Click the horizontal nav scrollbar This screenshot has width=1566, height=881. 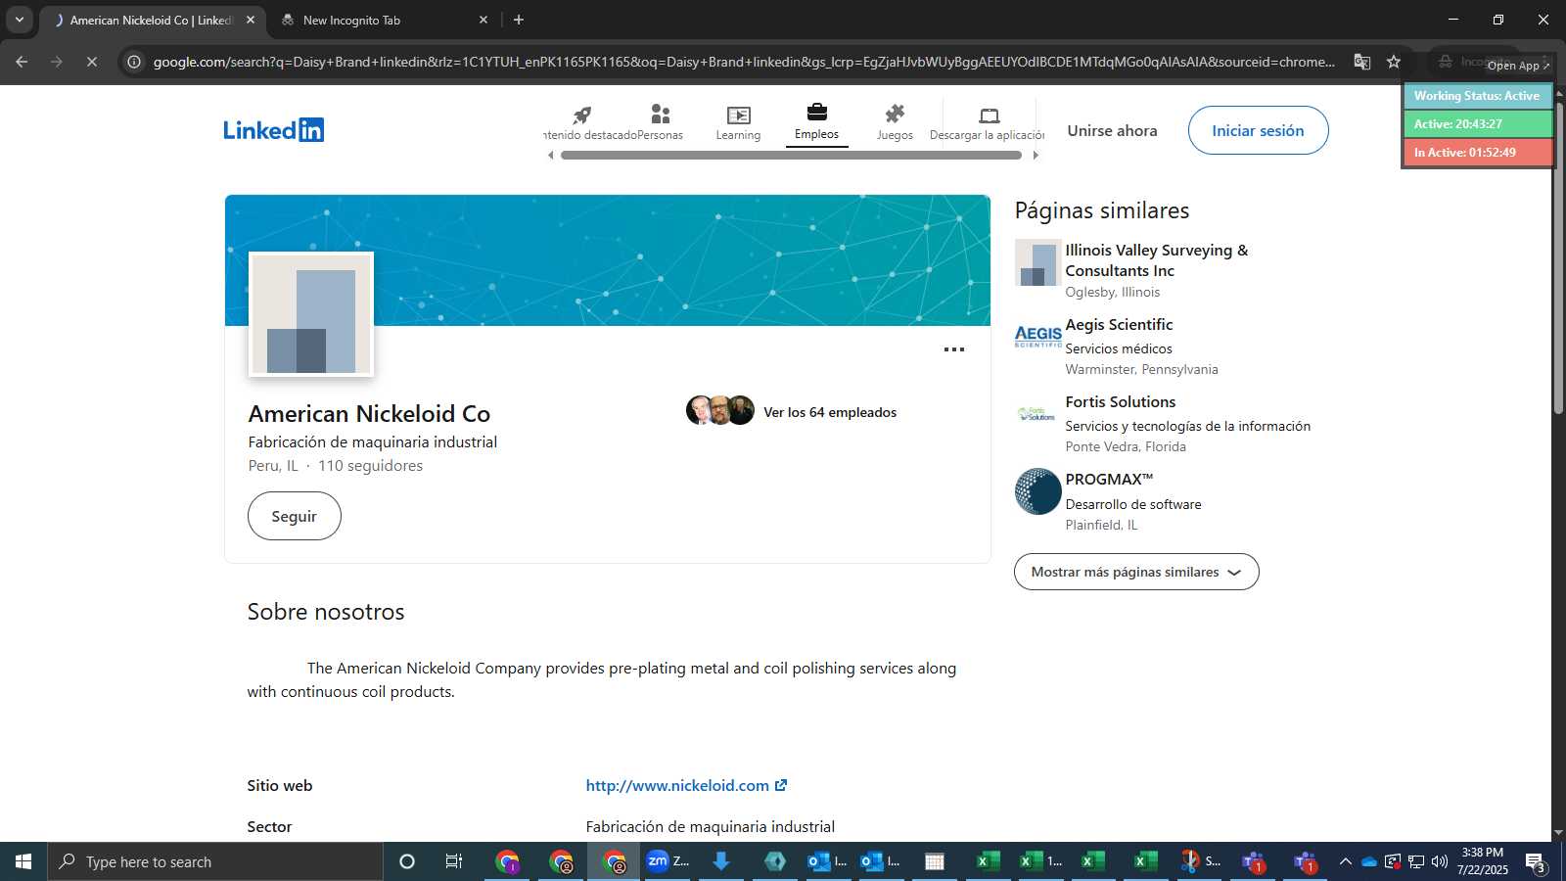coord(792,155)
